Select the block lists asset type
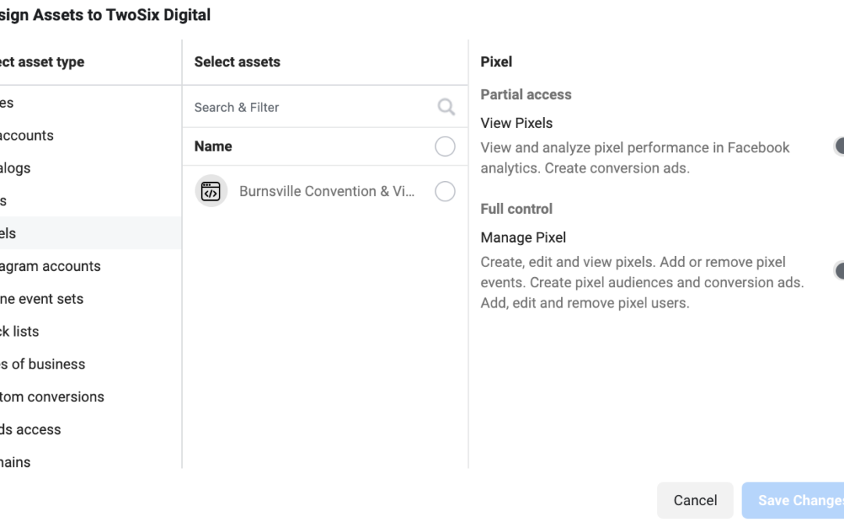This screenshot has width=844, height=527. tap(91, 331)
